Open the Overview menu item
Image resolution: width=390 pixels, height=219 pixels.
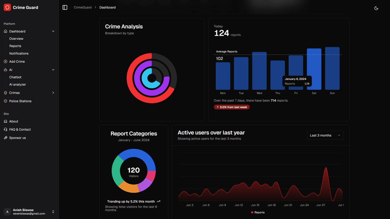click(x=16, y=39)
